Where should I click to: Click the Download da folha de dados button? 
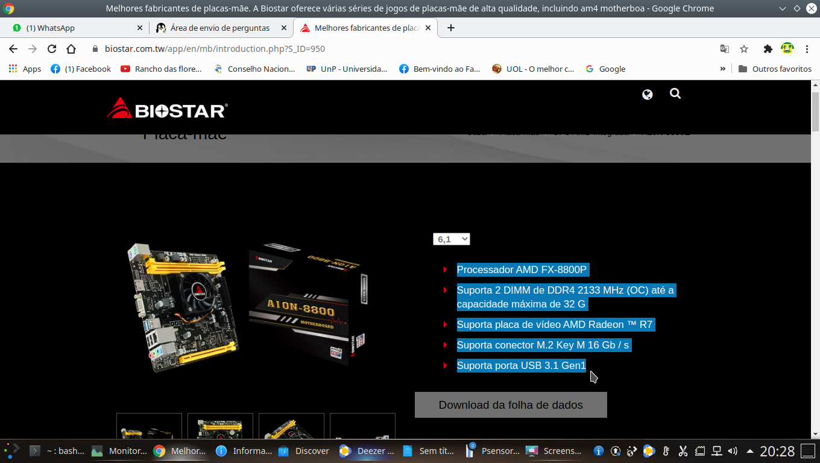click(x=511, y=405)
